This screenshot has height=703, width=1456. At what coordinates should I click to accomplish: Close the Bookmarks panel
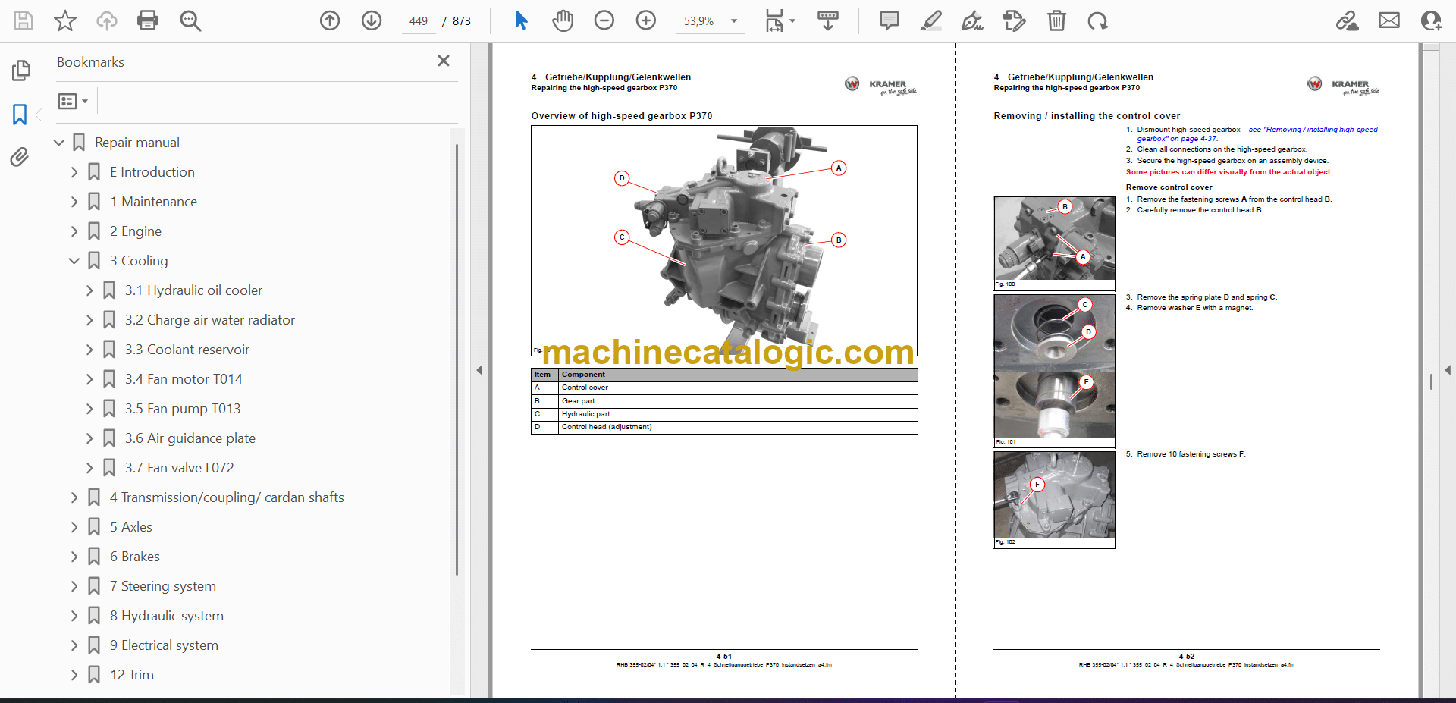pyautogui.click(x=444, y=61)
